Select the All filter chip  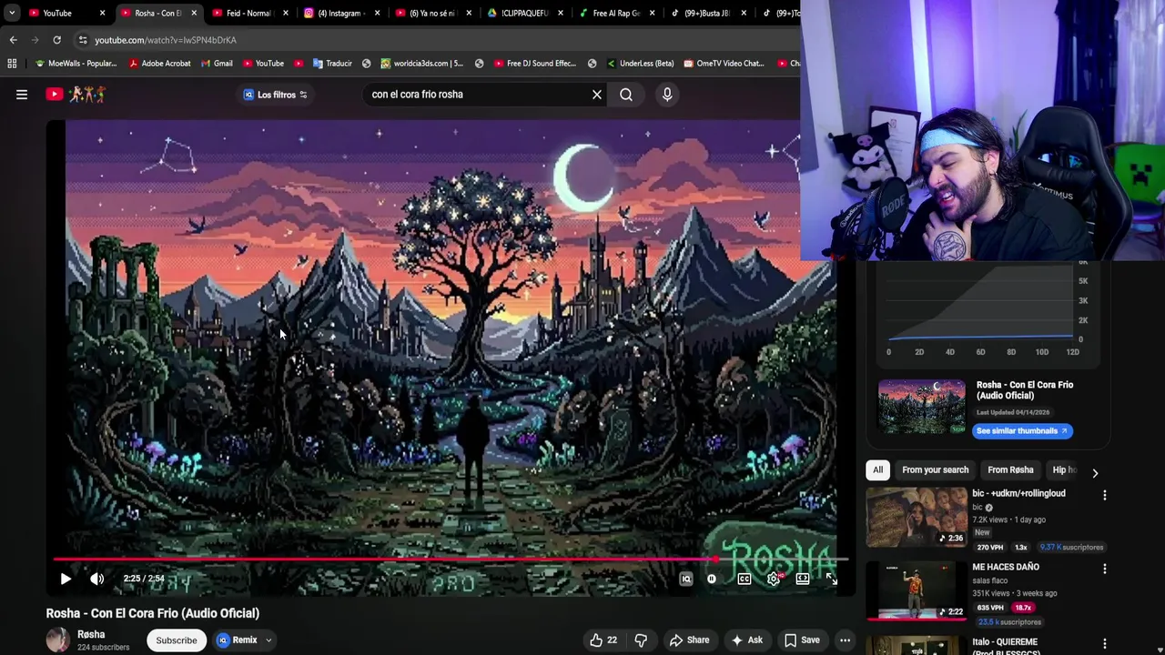(877, 470)
